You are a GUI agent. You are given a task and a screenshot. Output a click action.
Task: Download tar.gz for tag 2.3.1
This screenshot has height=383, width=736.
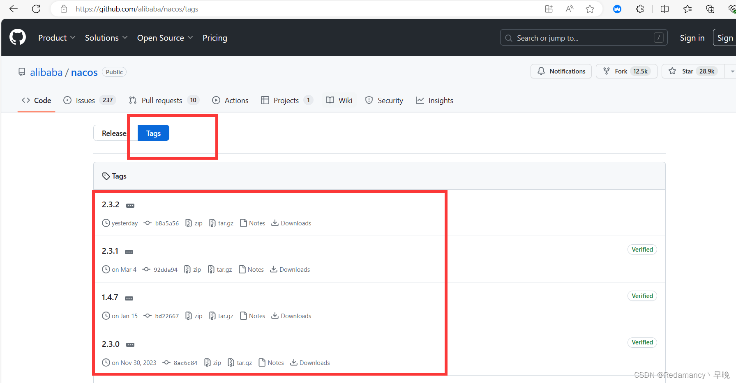click(x=220, y=270)
